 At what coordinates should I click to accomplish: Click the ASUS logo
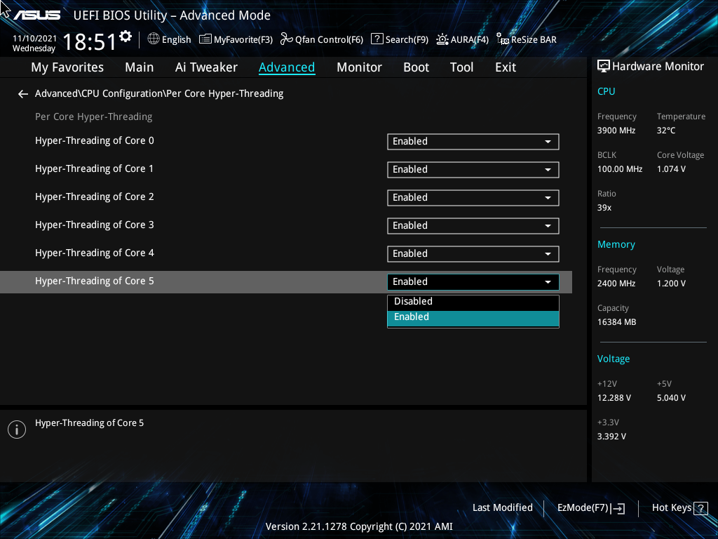(36, 15)
